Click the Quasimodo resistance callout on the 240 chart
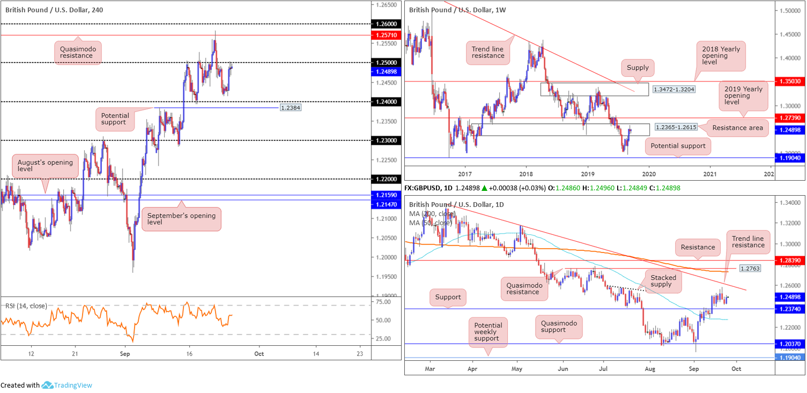This screenshot has width=807, height=393. coord(78,52)
